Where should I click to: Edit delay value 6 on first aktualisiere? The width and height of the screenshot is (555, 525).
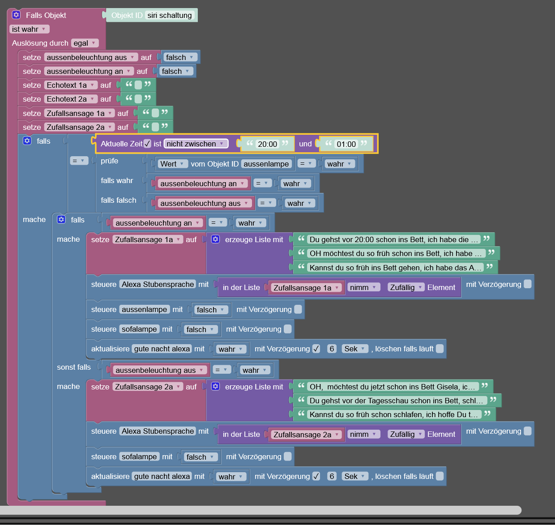(x=332, y=349)
